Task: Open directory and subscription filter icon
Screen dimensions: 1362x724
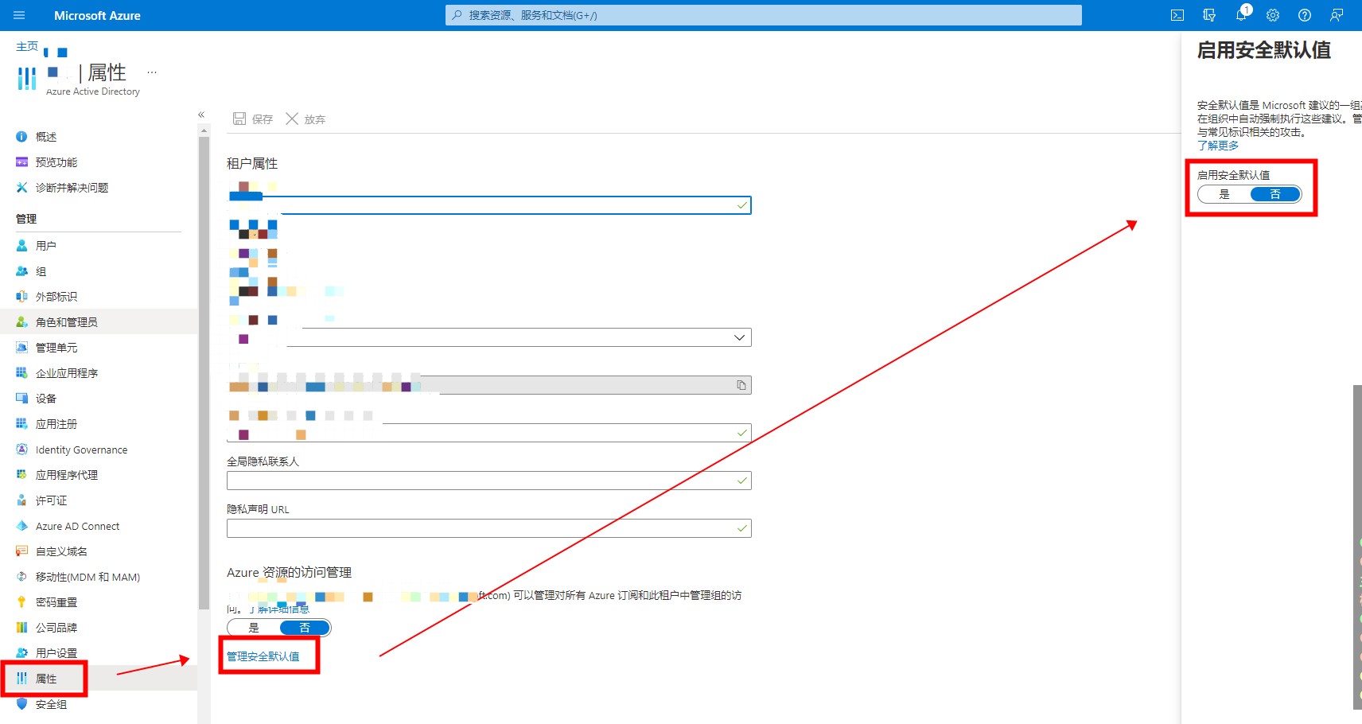Action: [x=1209, y=15]
